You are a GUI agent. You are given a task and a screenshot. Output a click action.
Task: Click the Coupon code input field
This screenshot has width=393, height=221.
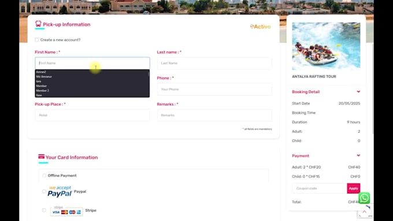(320, 189)
